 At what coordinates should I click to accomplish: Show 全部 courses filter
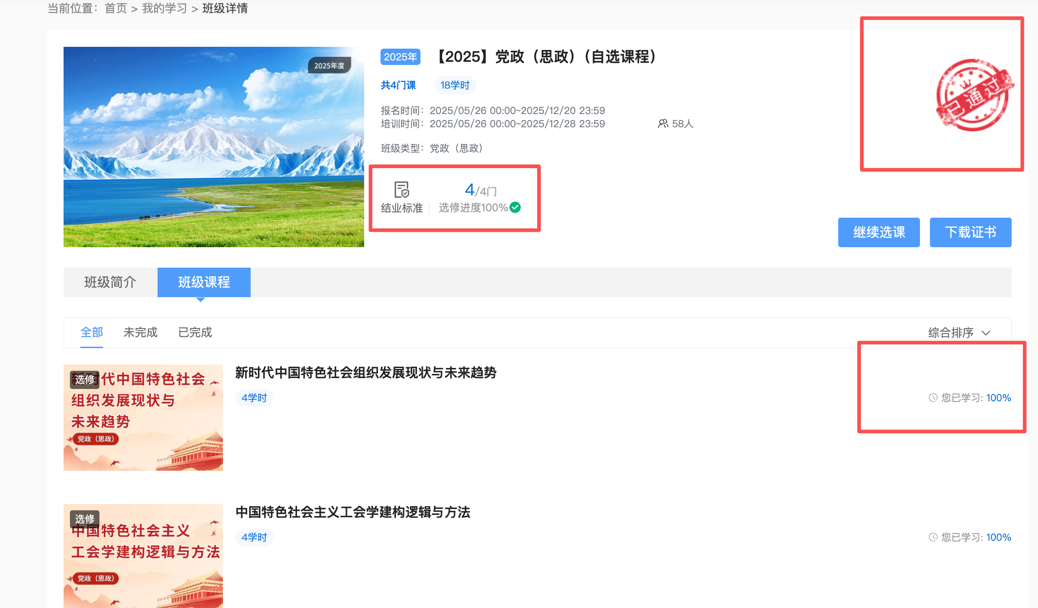click(92, 333)
